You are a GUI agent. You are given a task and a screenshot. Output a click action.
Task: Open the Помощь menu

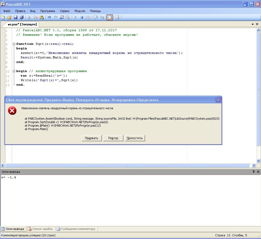[95, 11]
